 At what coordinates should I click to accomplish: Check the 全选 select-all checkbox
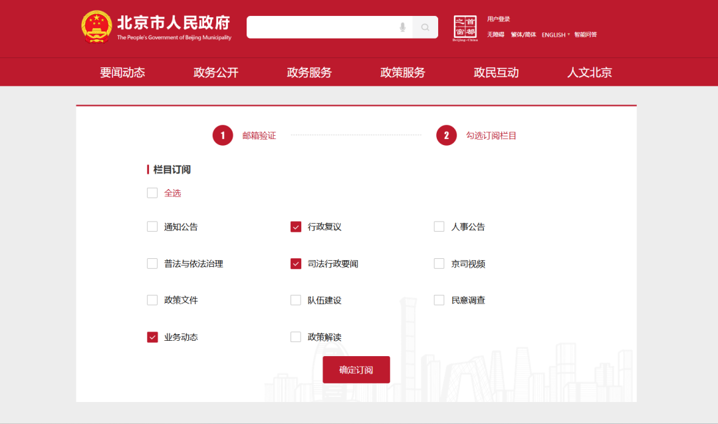152,193
